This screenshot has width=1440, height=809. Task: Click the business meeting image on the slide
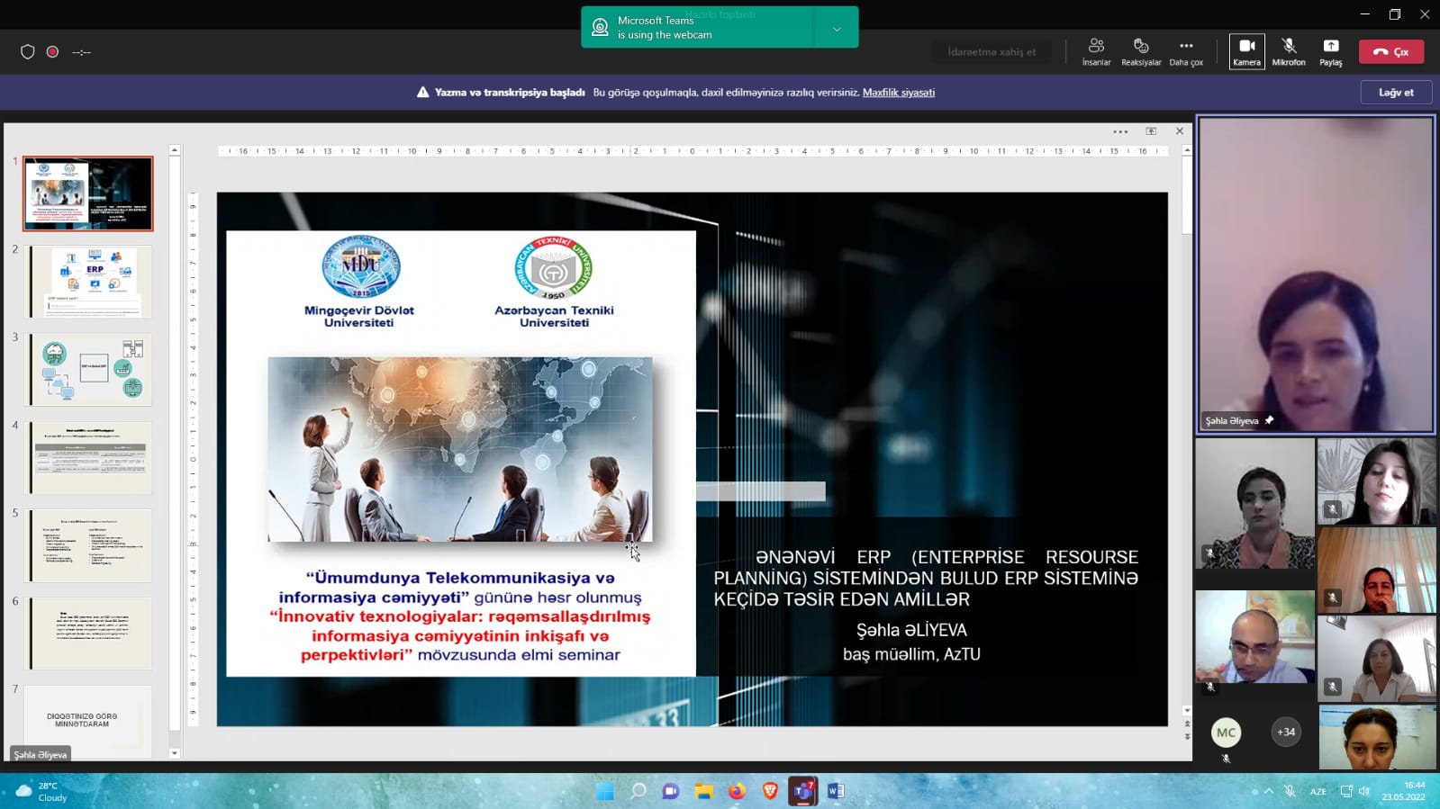click(460, 449)
